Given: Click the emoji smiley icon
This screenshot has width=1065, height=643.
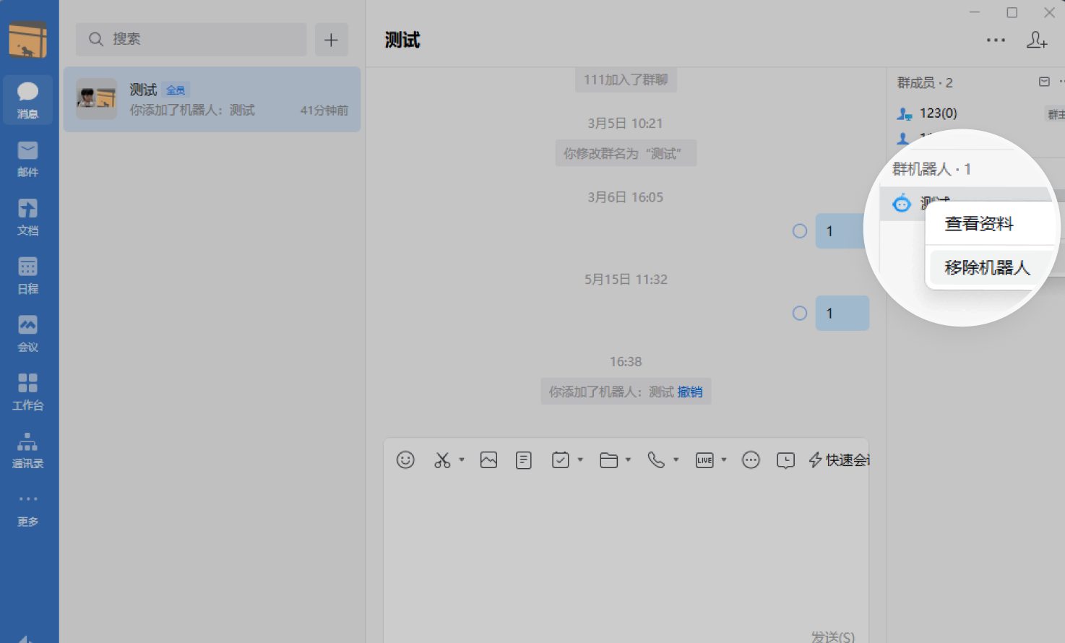Looking at the screenshot, I should [405, 460].
